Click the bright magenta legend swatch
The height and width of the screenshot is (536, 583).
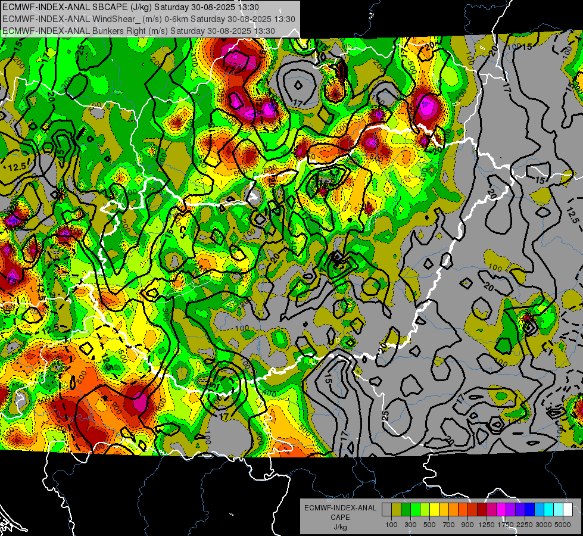(501, 509)
